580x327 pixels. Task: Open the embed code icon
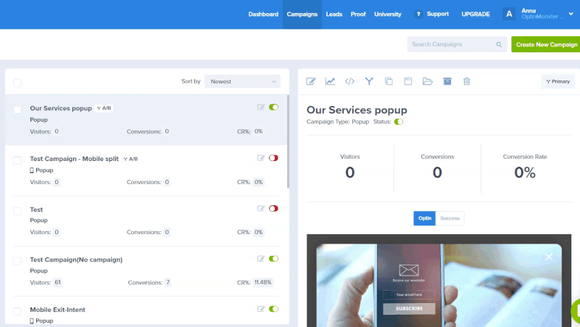point(349,81)
